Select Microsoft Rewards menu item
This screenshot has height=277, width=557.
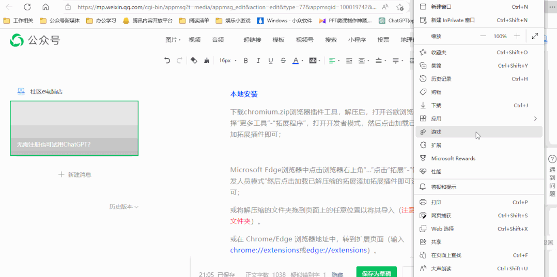pos(479,158)
